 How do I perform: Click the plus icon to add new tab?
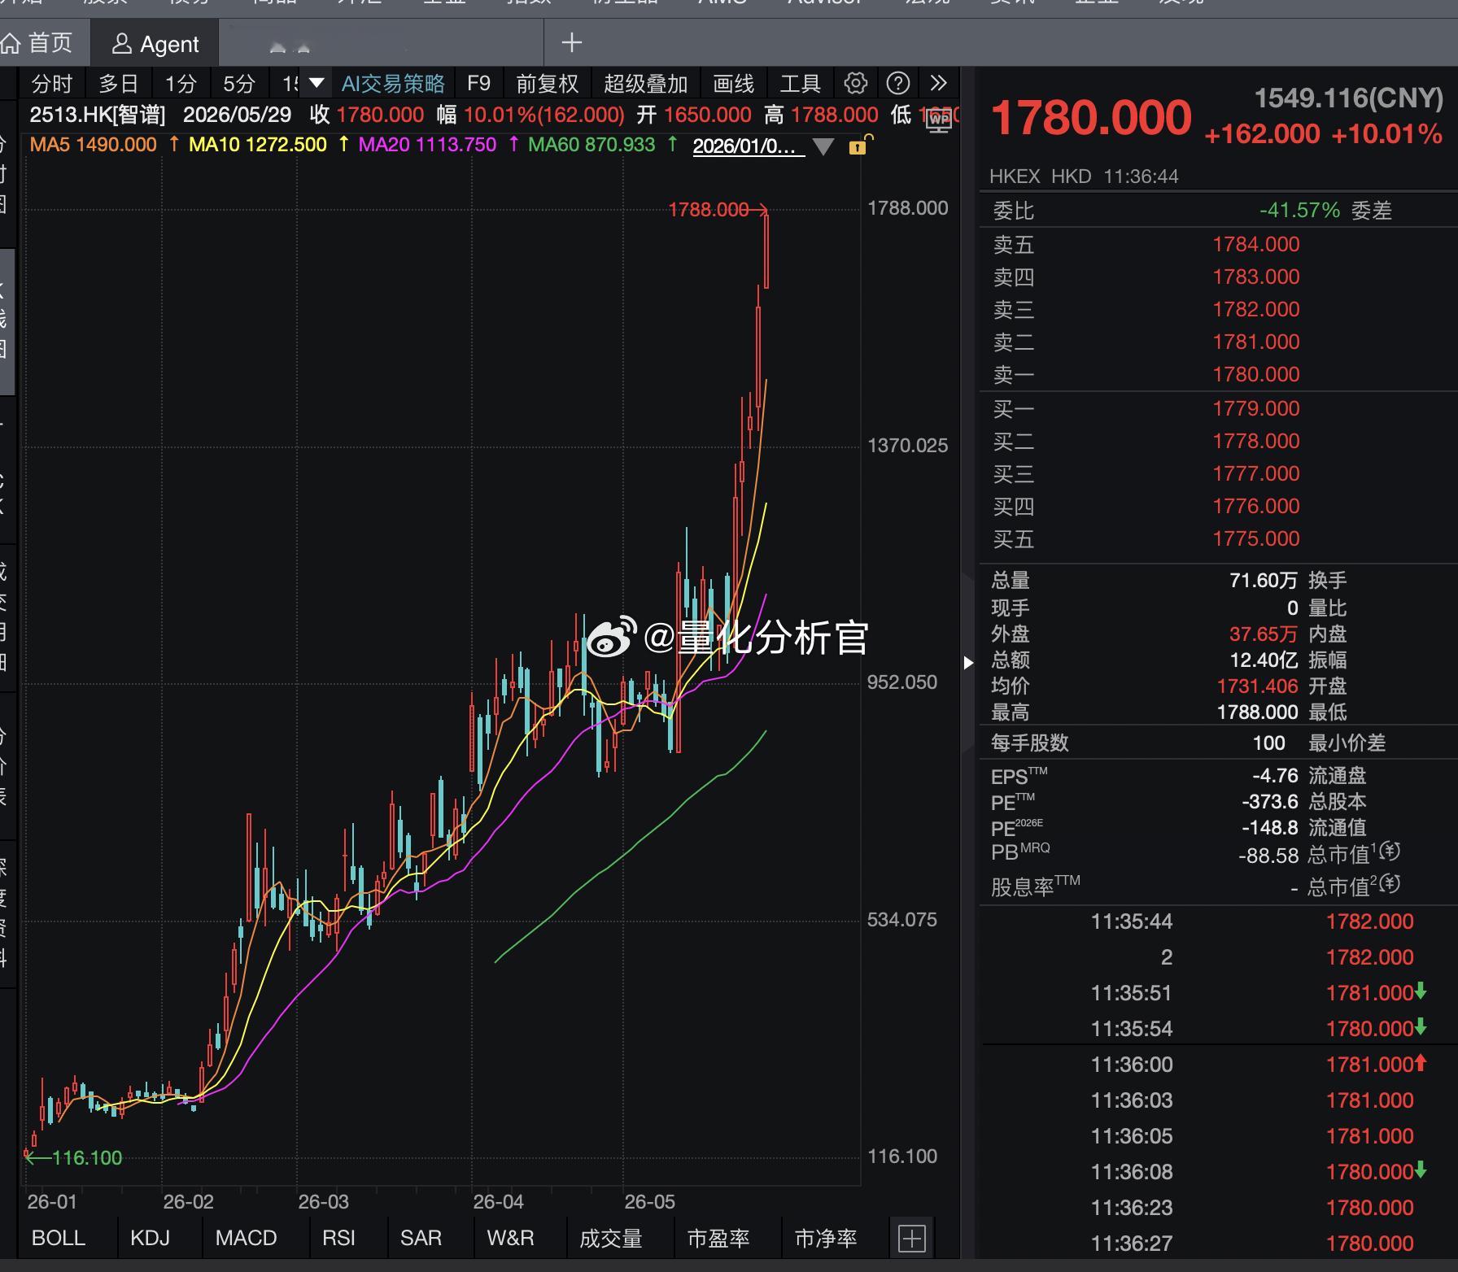tap(572, 42)
